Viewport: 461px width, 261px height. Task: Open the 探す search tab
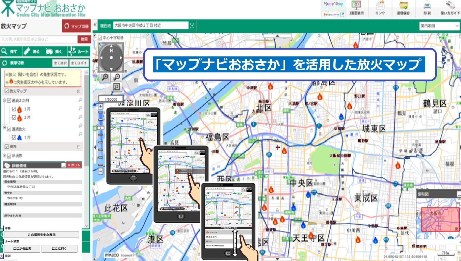coord(11,52)
